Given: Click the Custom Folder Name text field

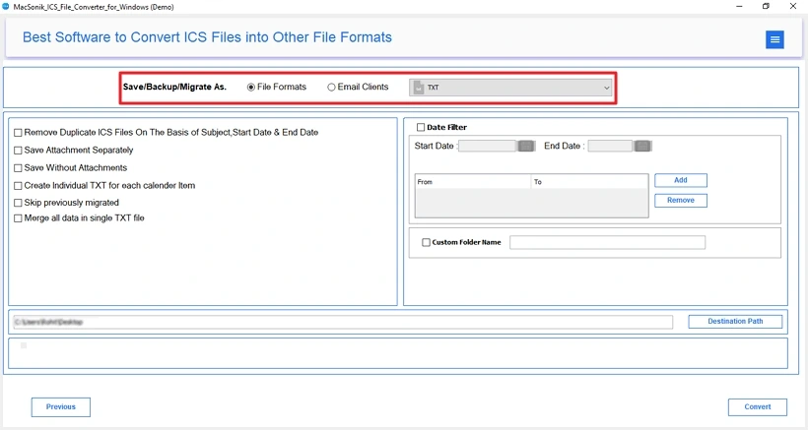Looking at the screenshot, I should point(608,242).
